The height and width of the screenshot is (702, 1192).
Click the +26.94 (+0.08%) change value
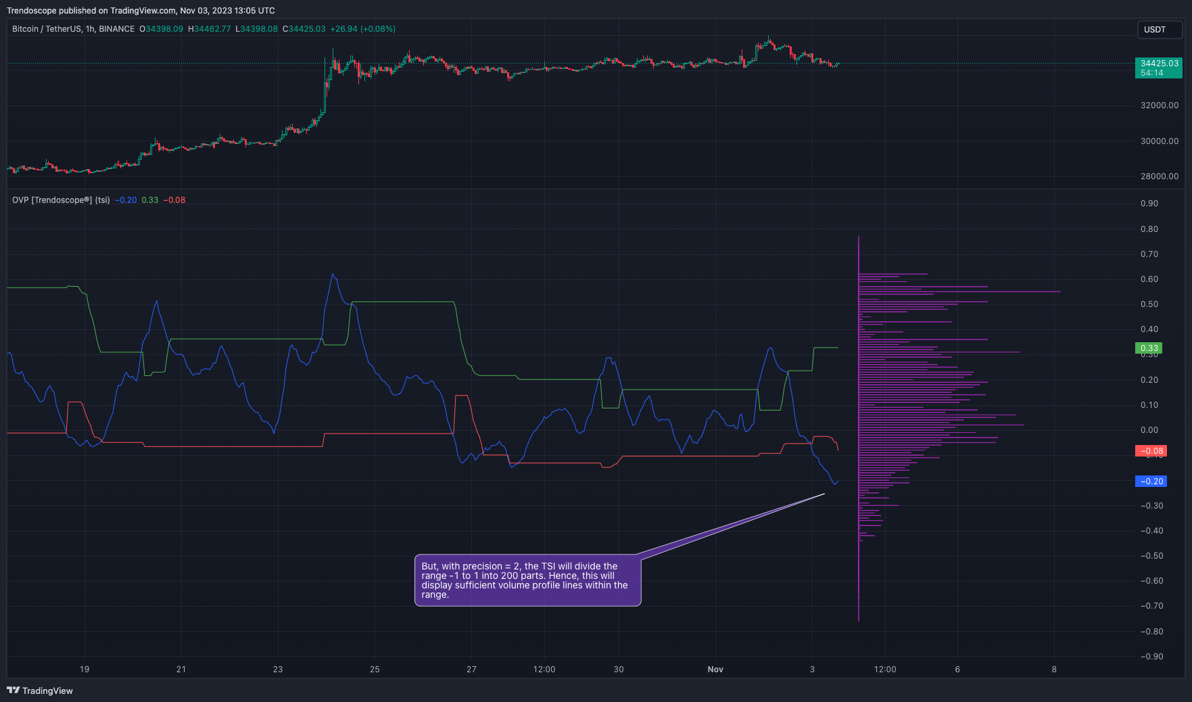pos(362,29)
